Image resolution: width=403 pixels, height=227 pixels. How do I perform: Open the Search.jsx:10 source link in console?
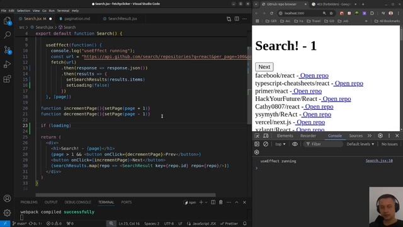pyautogui.click(x=379, y=161)
